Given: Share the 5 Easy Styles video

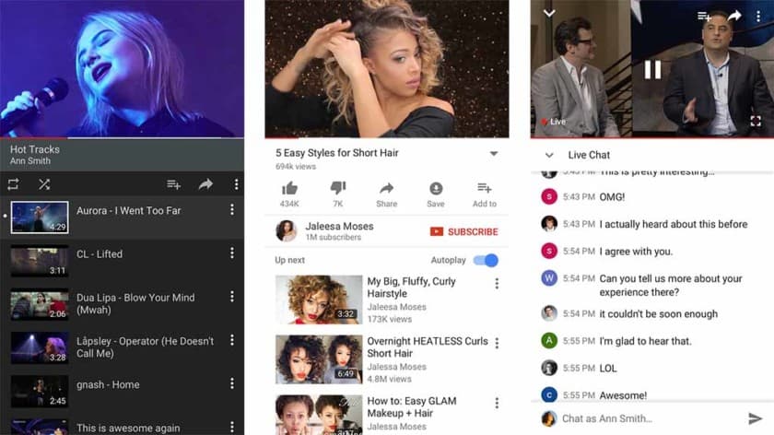Looking at the screenshot, I should click(x=386, y=189).
